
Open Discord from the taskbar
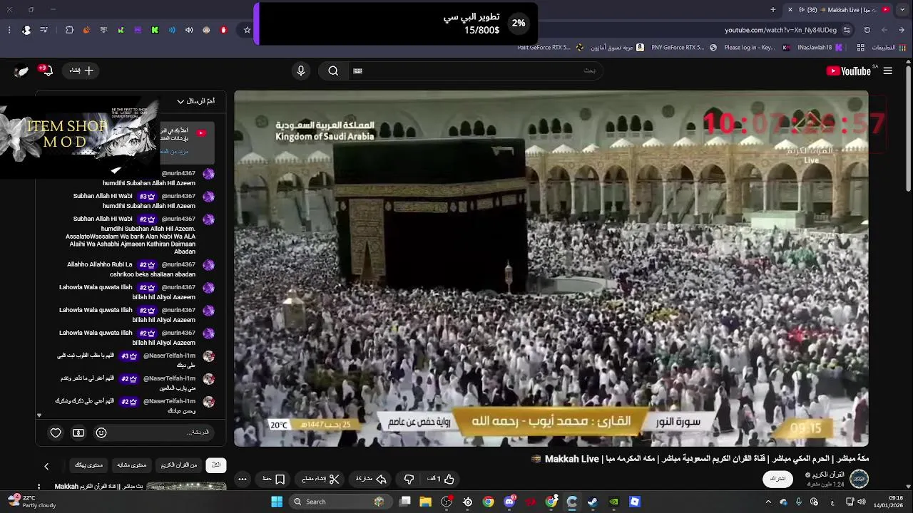pyautogui.click(x=509, y=502)
